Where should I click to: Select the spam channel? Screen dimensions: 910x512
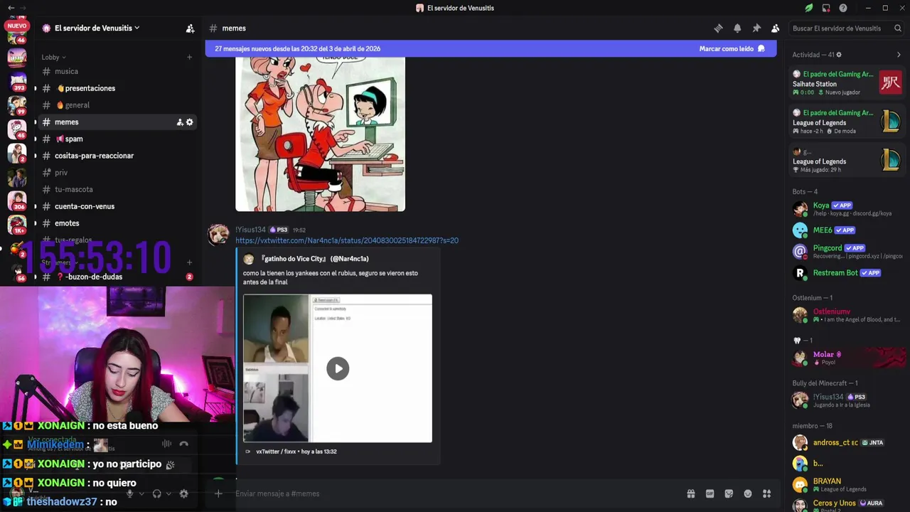pos(117,139)
